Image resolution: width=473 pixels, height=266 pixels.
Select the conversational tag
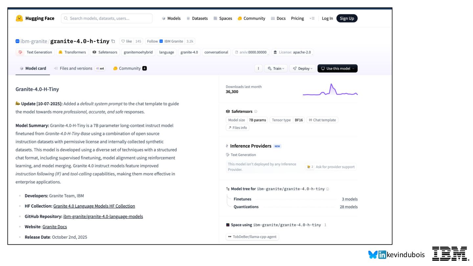click(216, 52)
